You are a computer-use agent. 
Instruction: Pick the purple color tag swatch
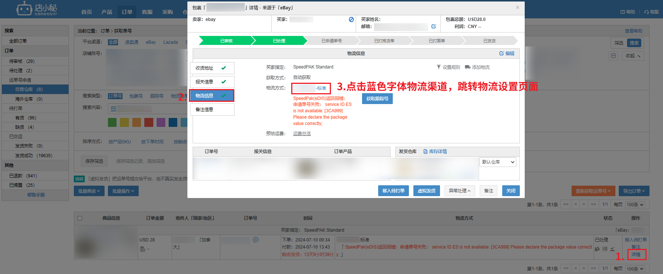click(161, 122)
